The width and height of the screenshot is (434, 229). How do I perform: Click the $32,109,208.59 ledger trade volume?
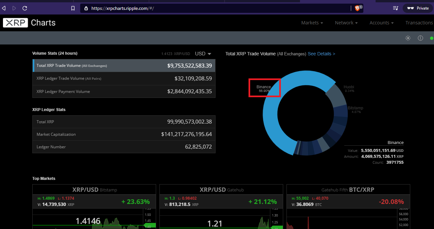193,78
